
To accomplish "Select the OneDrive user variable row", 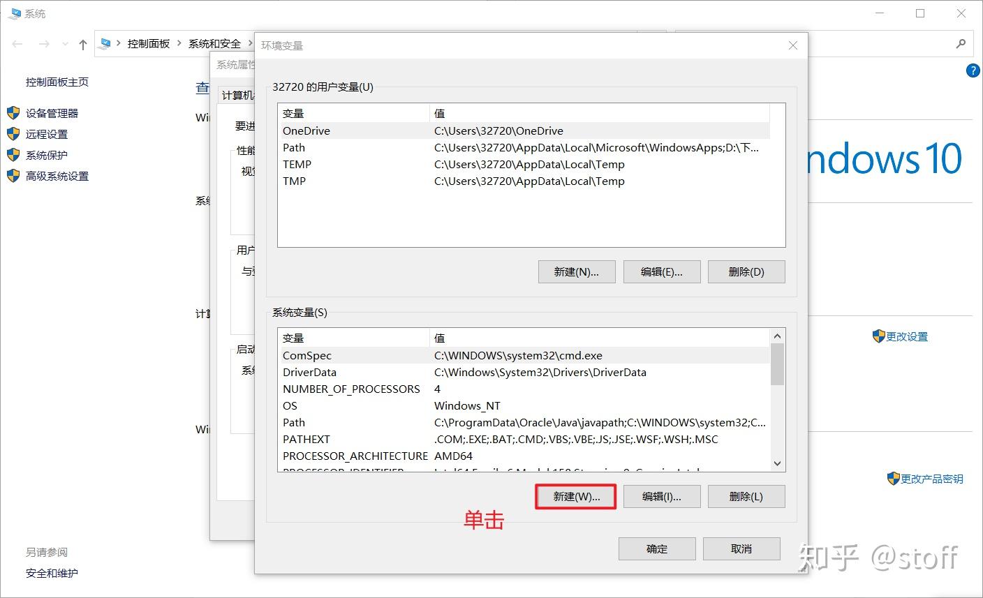I will pyautogui.click(x=306, y=130).
